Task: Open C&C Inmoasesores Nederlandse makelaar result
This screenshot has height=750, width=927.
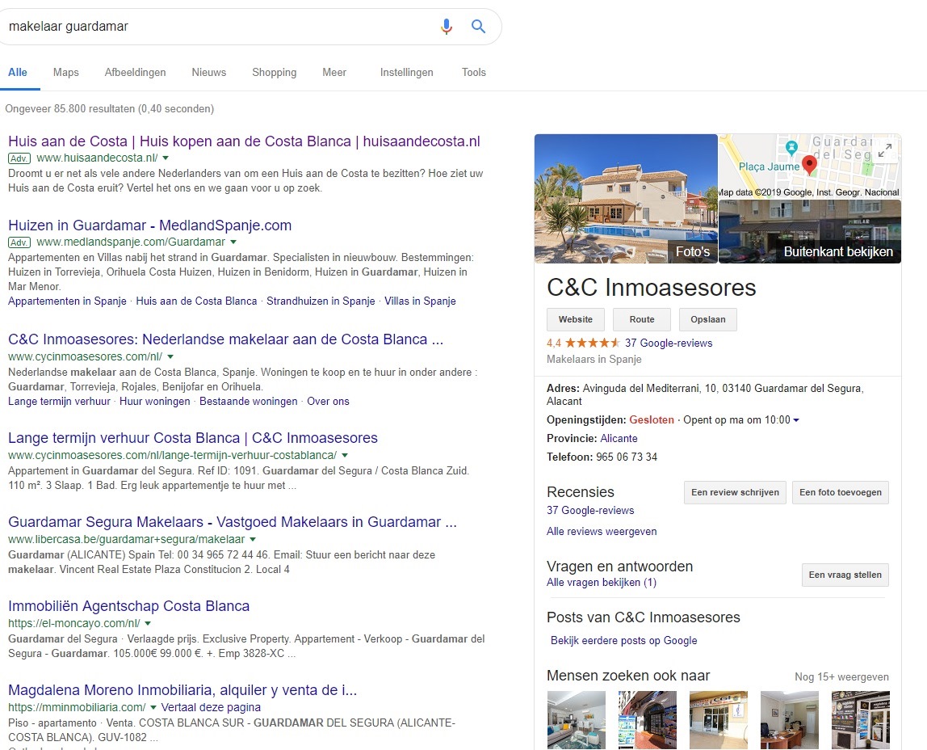Action: 226,339
